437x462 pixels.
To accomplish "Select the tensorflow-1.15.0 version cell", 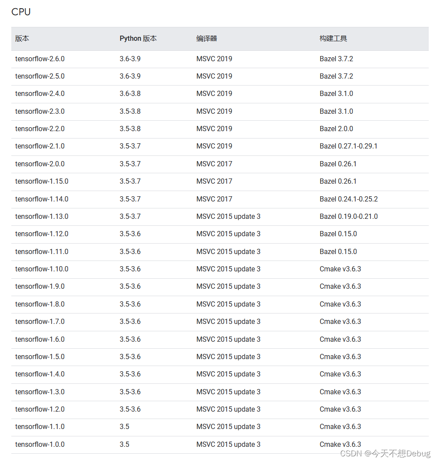I will point(42,181).
